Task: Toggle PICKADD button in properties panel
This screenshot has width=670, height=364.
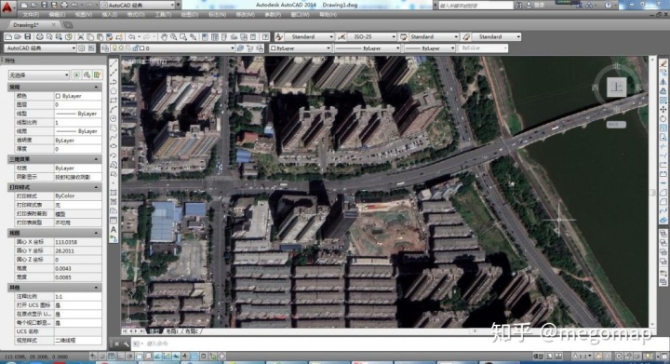Action: point(77,75)
